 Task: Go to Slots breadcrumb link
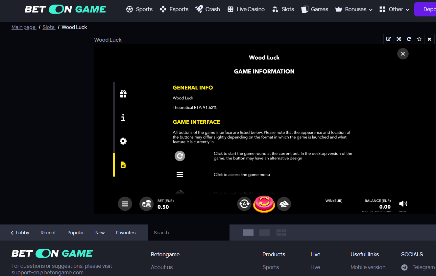pyautogui.click(x=49, y=27)
